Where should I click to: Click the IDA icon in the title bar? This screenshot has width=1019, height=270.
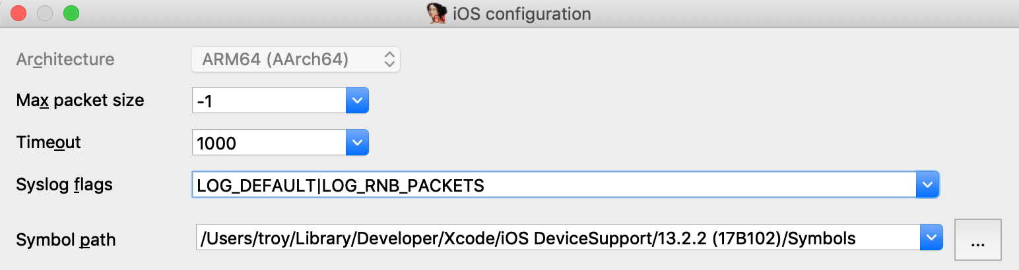(436, 13)
